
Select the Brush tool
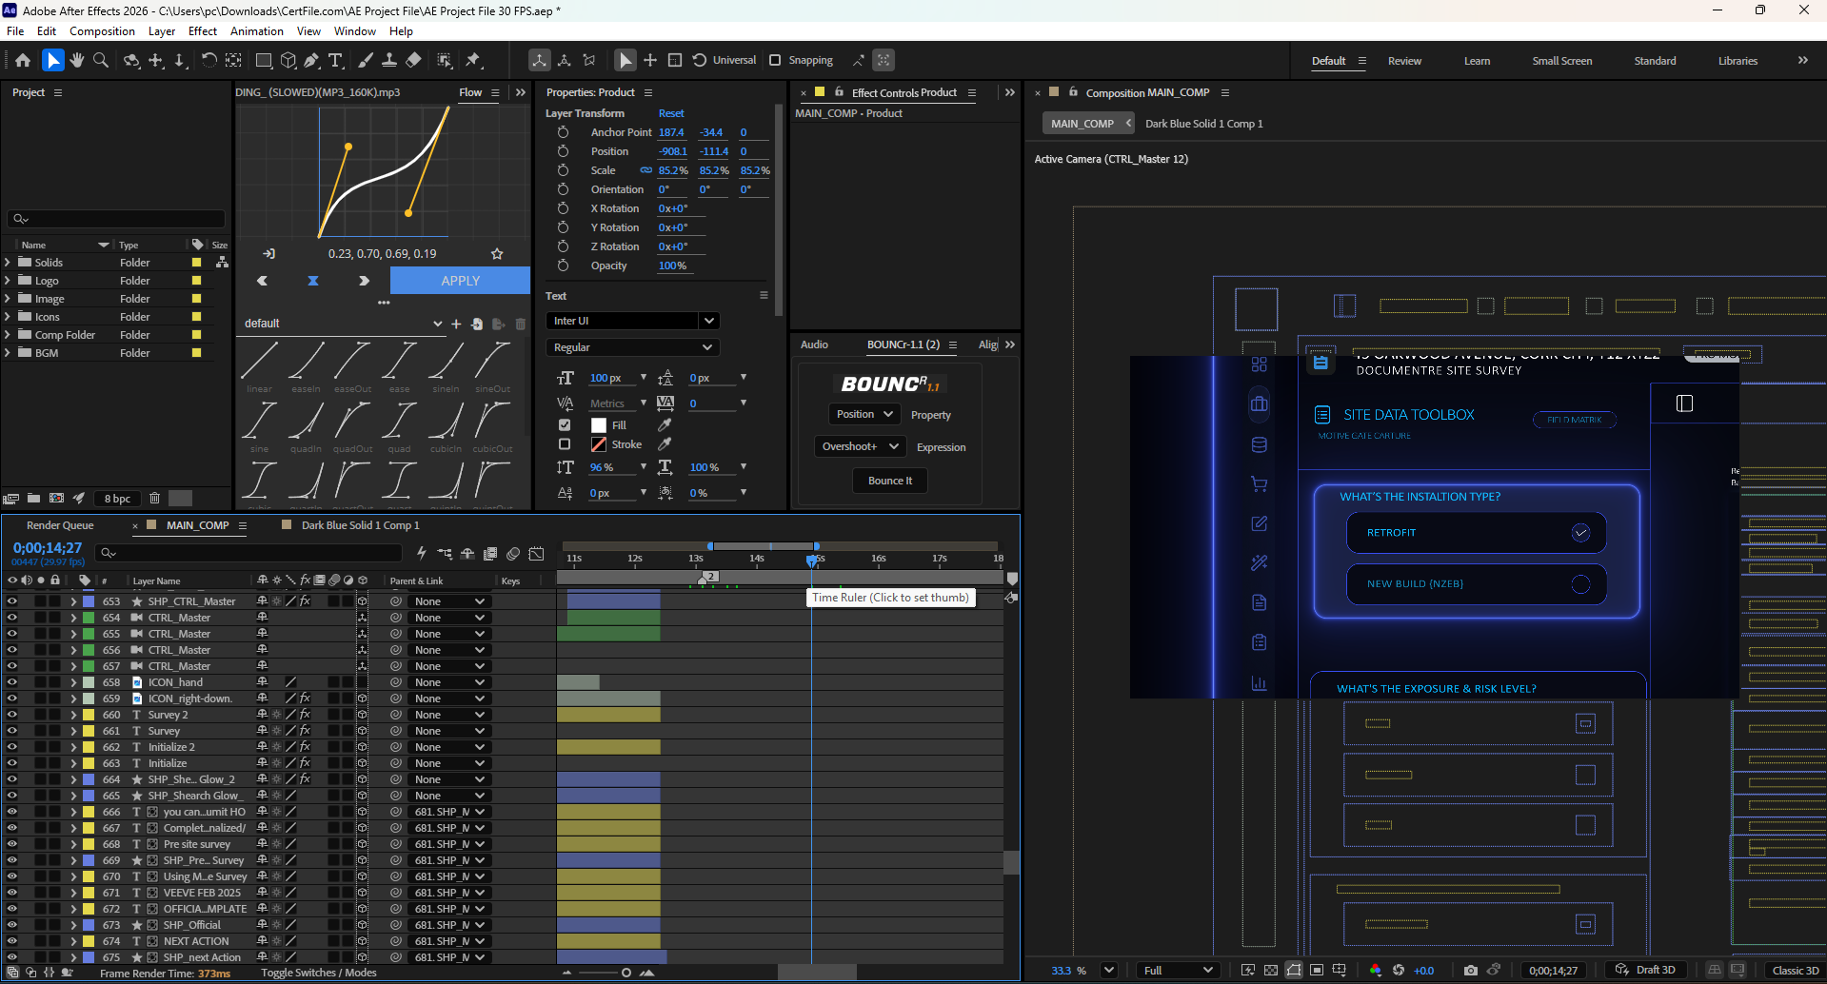tap(366, 60)
